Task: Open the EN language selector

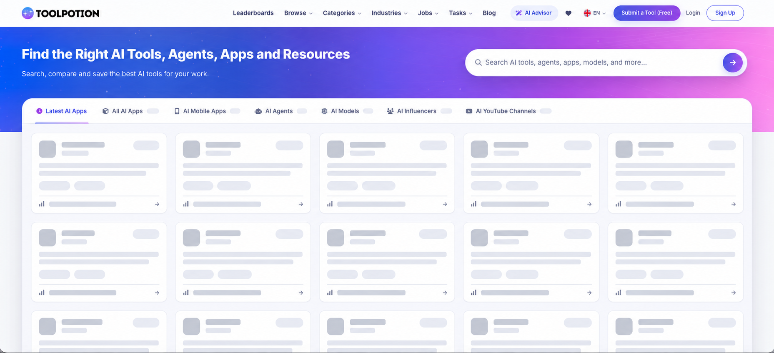Action: pyautogui.click(x=595, y=13)
